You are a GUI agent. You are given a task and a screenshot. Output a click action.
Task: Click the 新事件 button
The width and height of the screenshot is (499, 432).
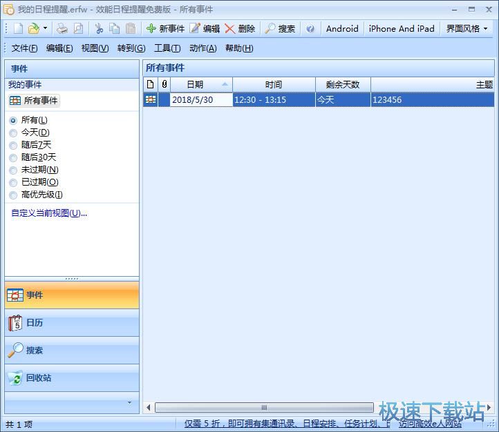coord(165,28)
